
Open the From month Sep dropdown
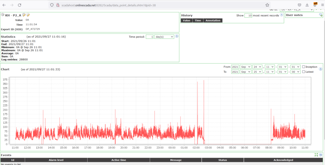(x=245, y=67)
